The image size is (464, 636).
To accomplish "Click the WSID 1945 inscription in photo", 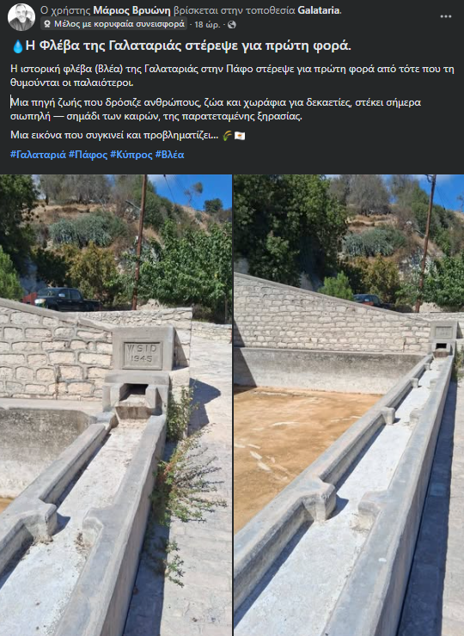I will click(142, 354).
